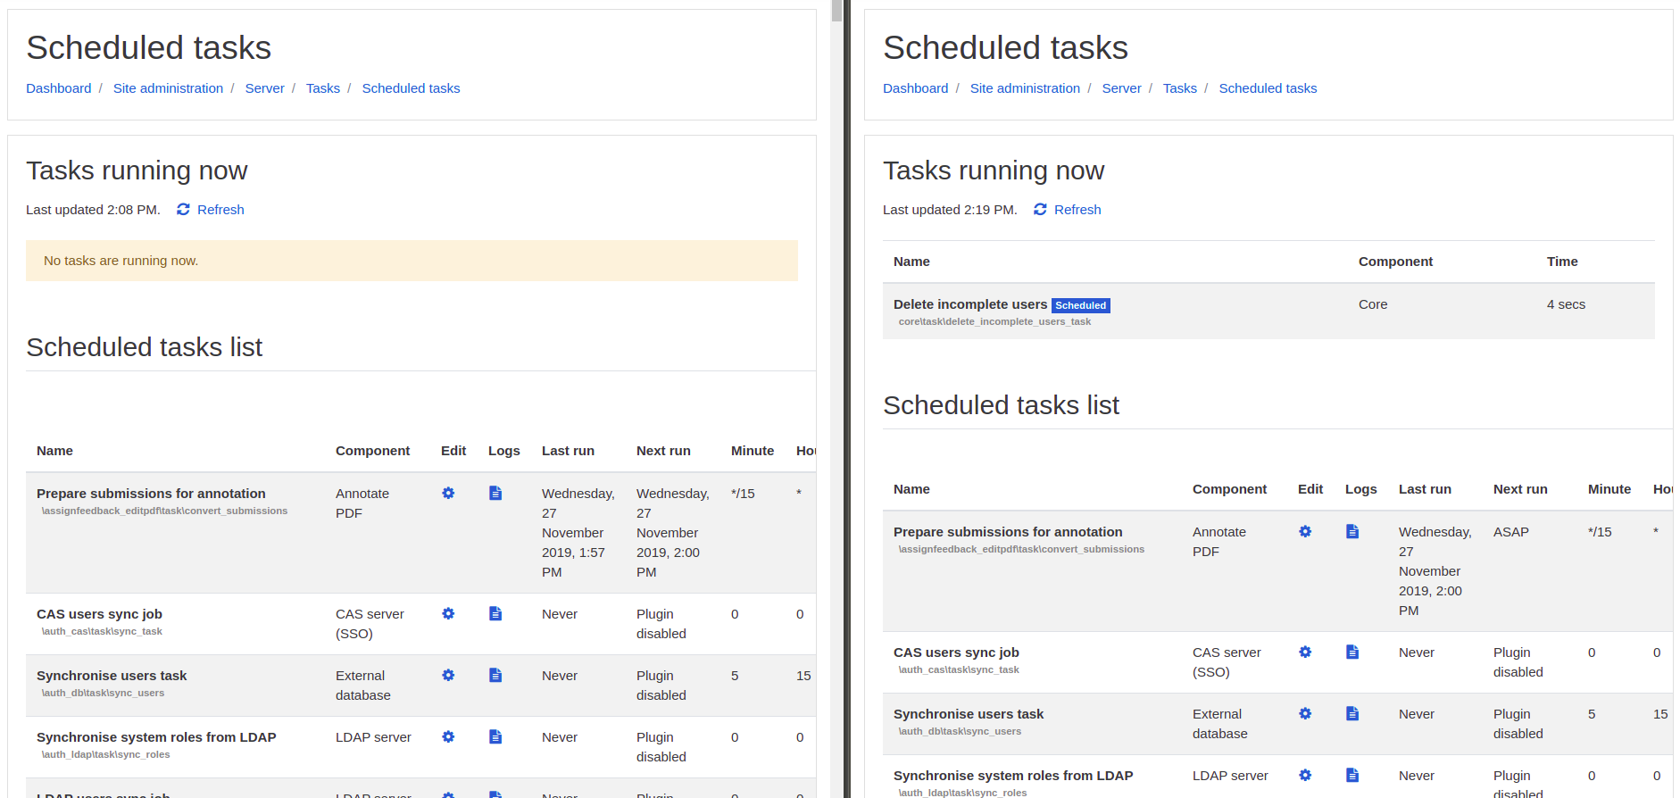Click '4 secs' time value

pyautogui.click(x=1566, y=304)
